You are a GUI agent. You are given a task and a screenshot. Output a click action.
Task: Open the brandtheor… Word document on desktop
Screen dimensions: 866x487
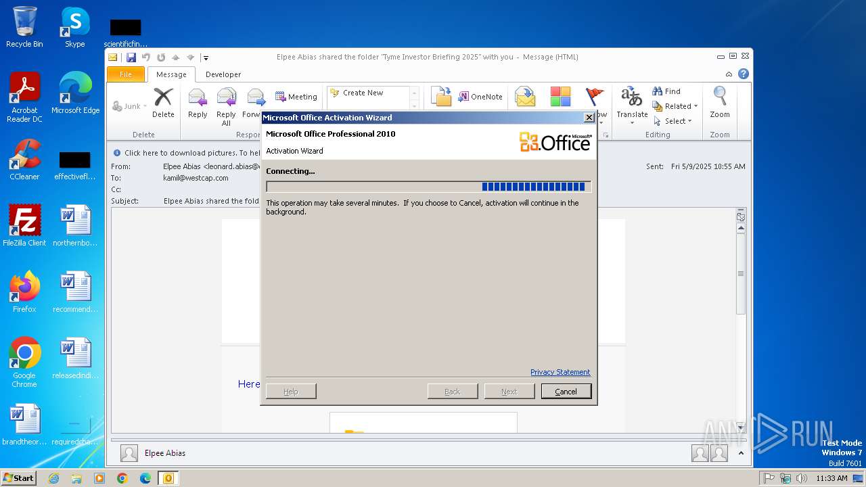(24, 425)
